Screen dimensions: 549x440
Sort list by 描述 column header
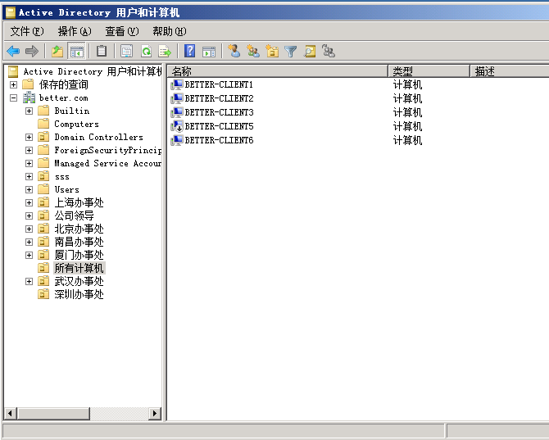[509, 71]
